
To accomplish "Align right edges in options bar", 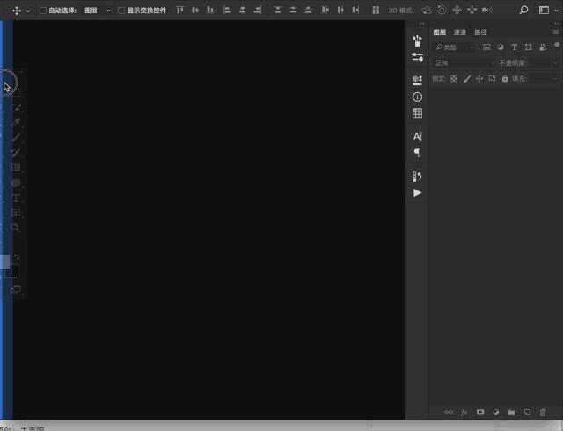I will (258, 10).
